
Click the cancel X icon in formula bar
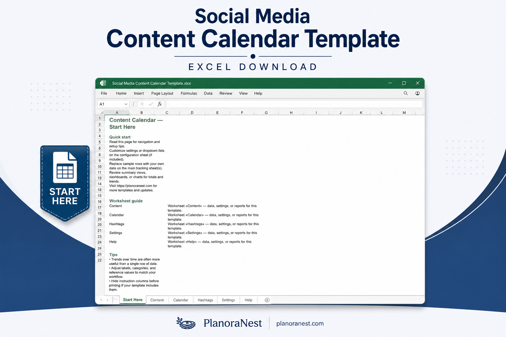142,104
